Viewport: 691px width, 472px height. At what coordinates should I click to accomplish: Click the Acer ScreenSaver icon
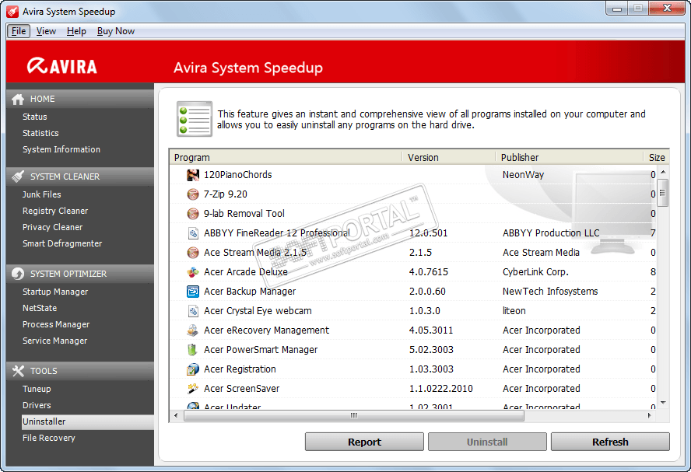(192, 389)
